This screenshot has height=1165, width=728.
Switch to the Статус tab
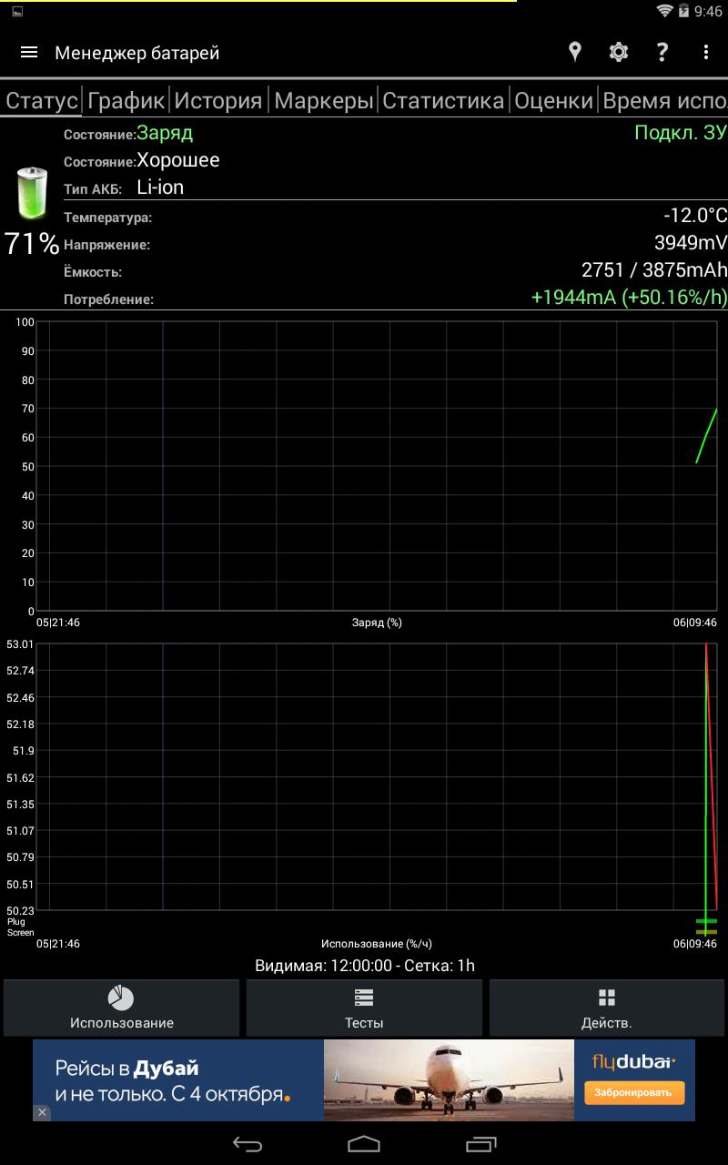[42, 100]
